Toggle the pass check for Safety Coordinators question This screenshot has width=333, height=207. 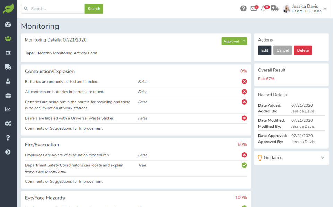pos(244,165)
